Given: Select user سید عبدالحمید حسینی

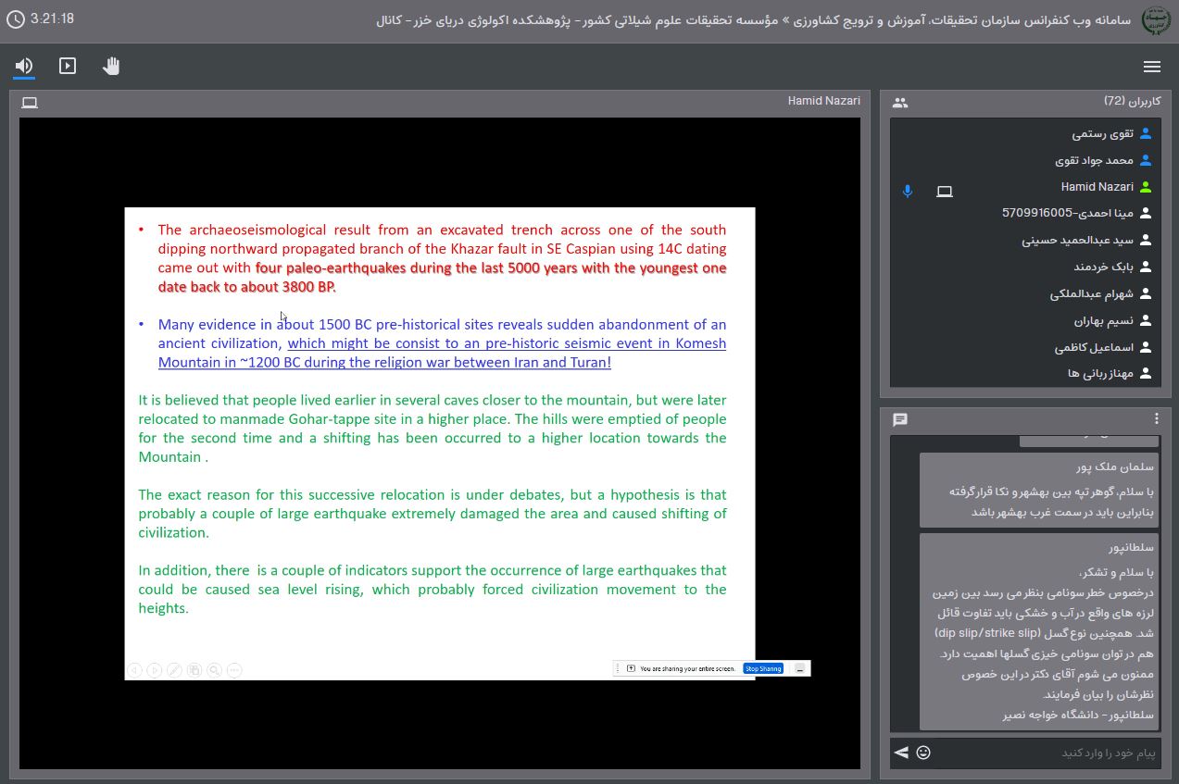Looking at the screenshot, I should click(x=1026, y=240).
